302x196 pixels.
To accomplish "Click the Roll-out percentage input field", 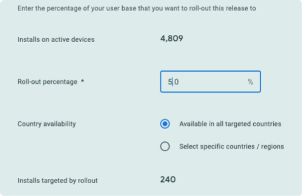I will [x=211, y=82].
